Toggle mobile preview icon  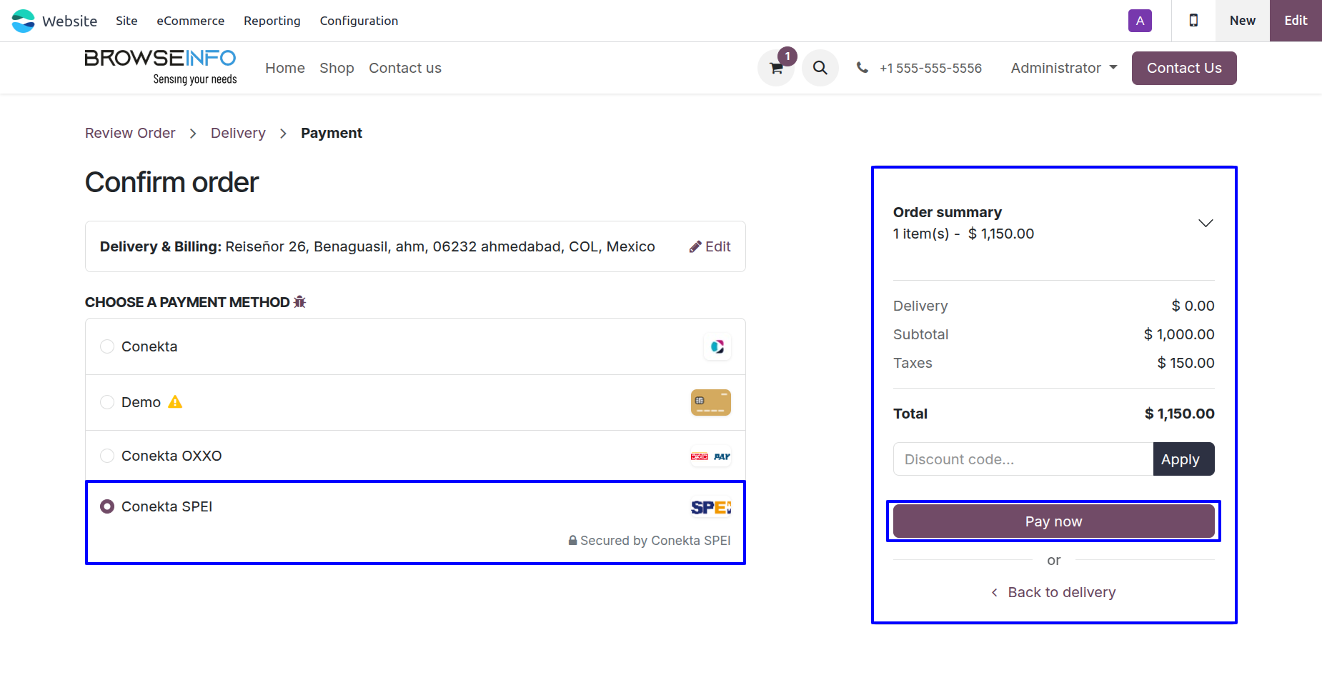point(1193,21)
